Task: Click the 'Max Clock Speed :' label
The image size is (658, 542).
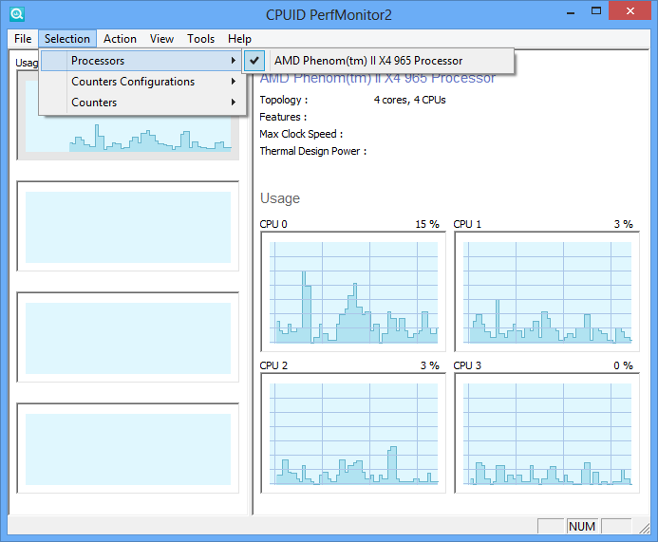Action: (x=301, y=134)
